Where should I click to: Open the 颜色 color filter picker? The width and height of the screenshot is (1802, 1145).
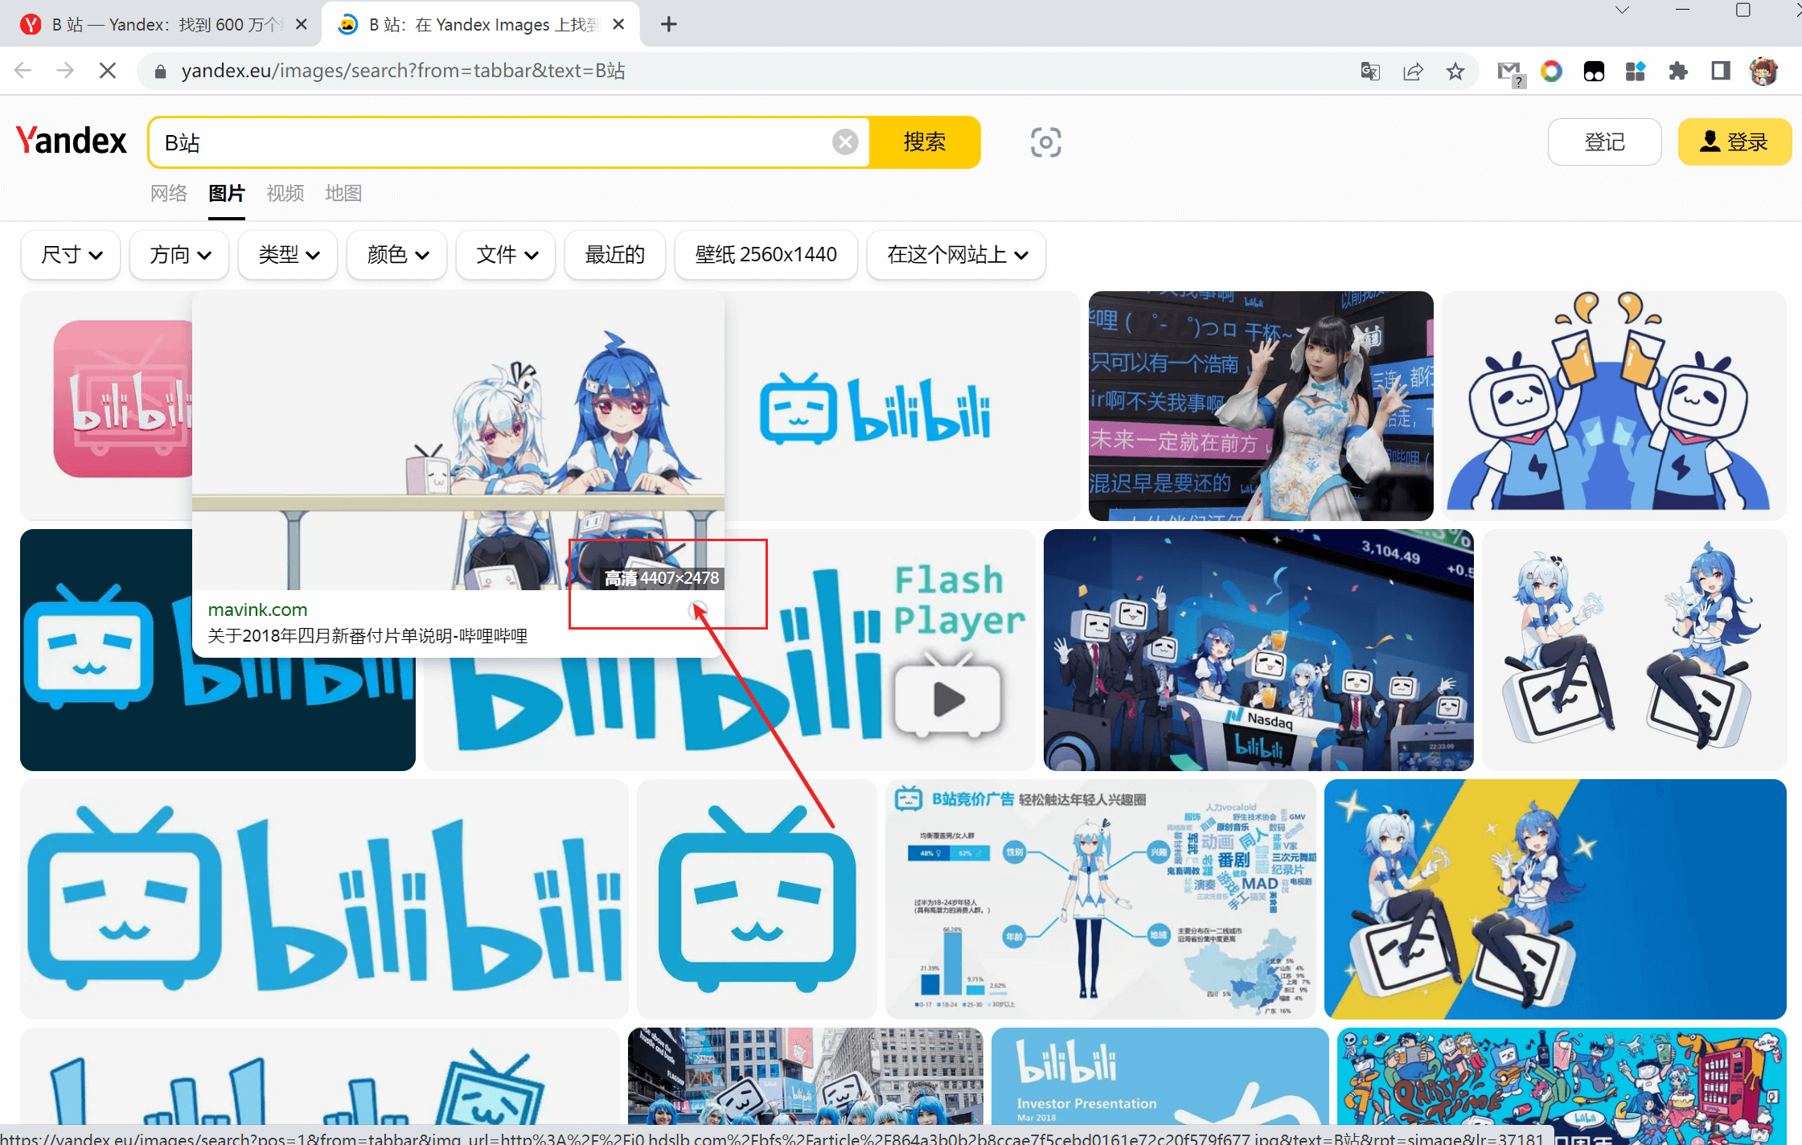coord(396,254)
